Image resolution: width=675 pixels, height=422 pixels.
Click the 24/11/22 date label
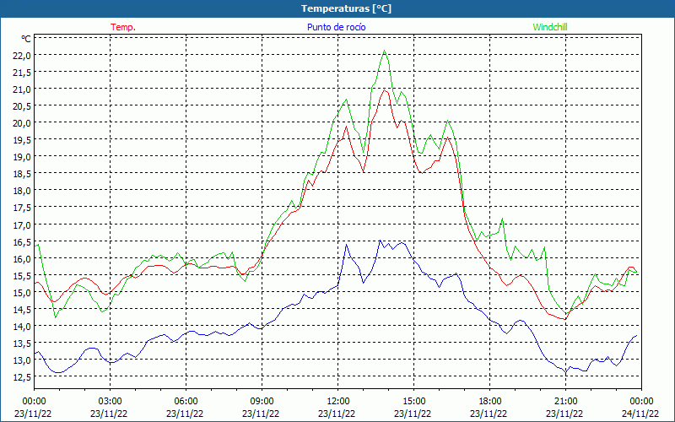640,414
